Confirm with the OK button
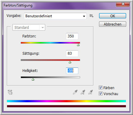 tap(113, 16)
